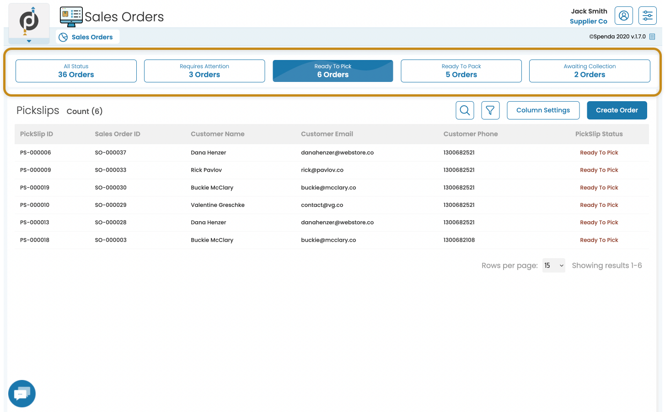Click the Showing results 1-6 text
Screen dimensions: 665x412
[607, 266]
